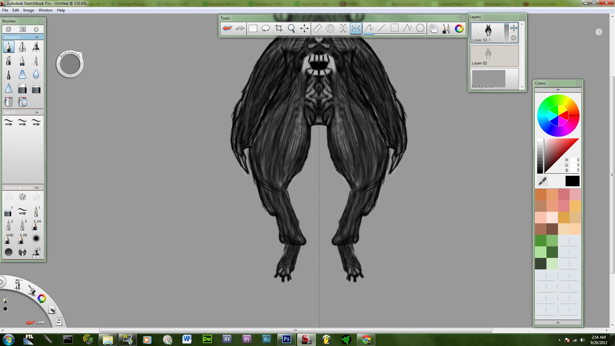This screenshot has height=346, width=615.
Task: Select the Rectangle Selection tool
Action: click(253, 28)
